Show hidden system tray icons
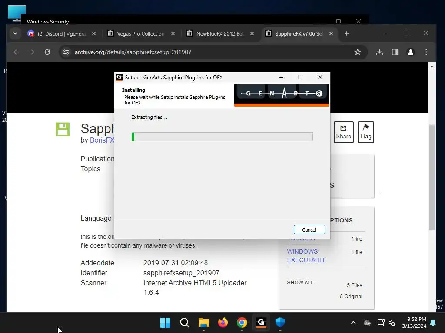Screen dimensions: 445x333 pyautogui.click(x=353, y=323)
